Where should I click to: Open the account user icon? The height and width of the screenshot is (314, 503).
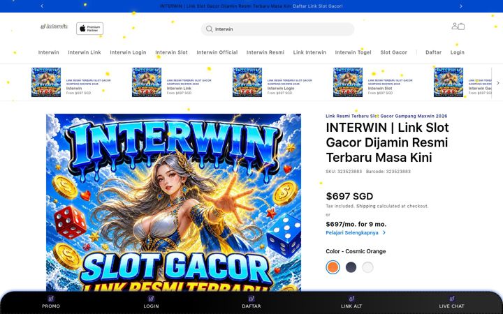(455, 26)
